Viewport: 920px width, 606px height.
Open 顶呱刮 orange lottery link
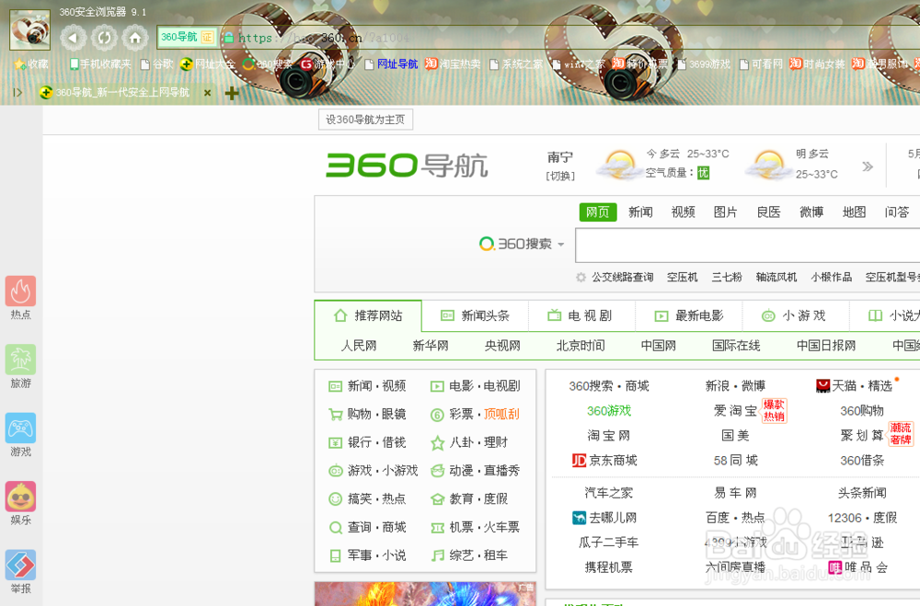coord(501,414)
